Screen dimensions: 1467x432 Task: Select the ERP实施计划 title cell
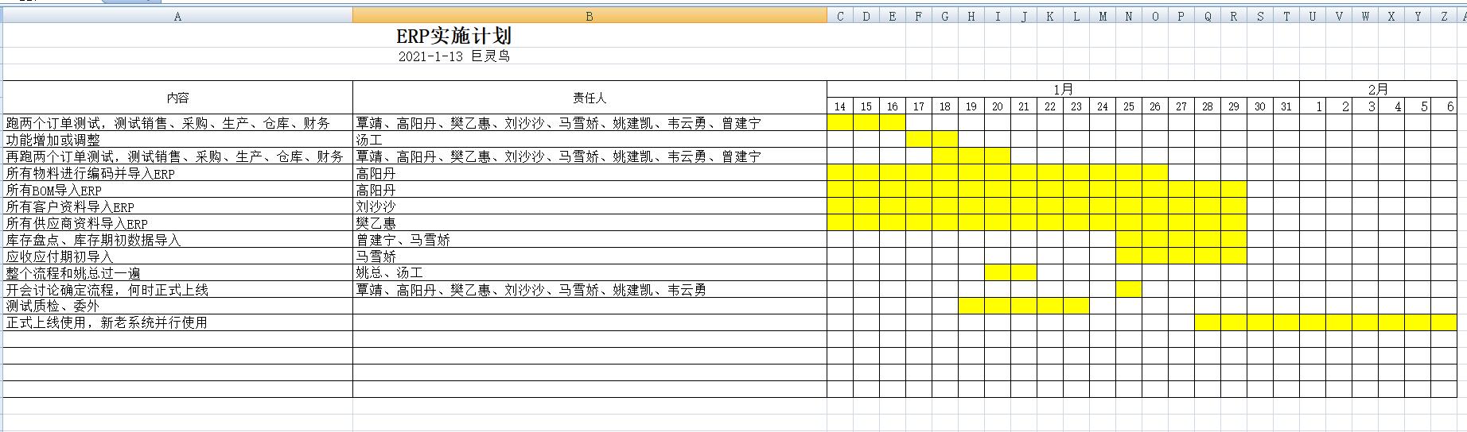453,36
